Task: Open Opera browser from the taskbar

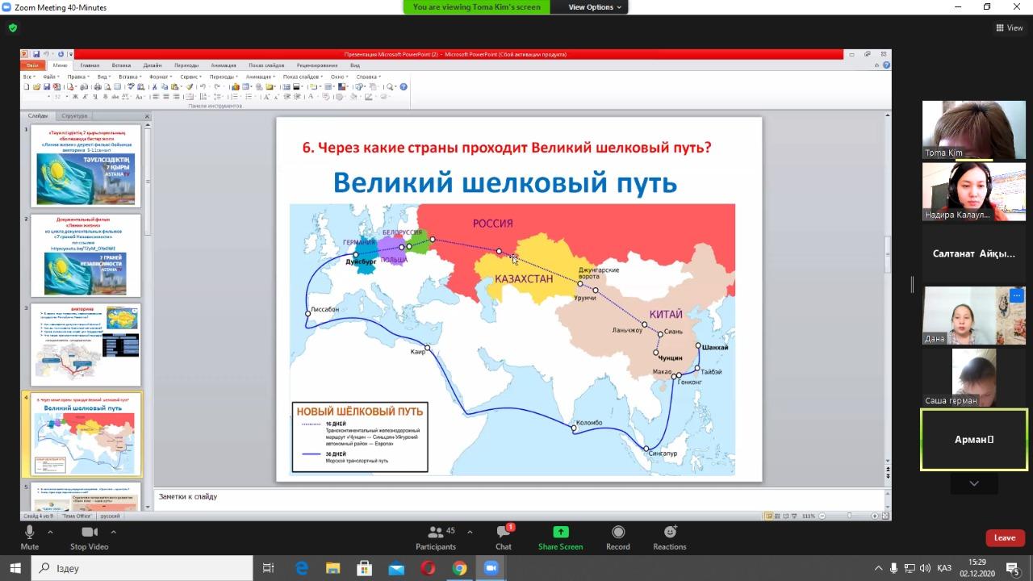Action: [428, 568]
